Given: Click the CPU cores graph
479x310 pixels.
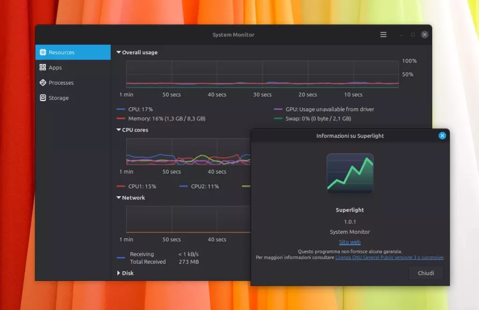Looking at the screenshot, I should click(x=189, y=152).
